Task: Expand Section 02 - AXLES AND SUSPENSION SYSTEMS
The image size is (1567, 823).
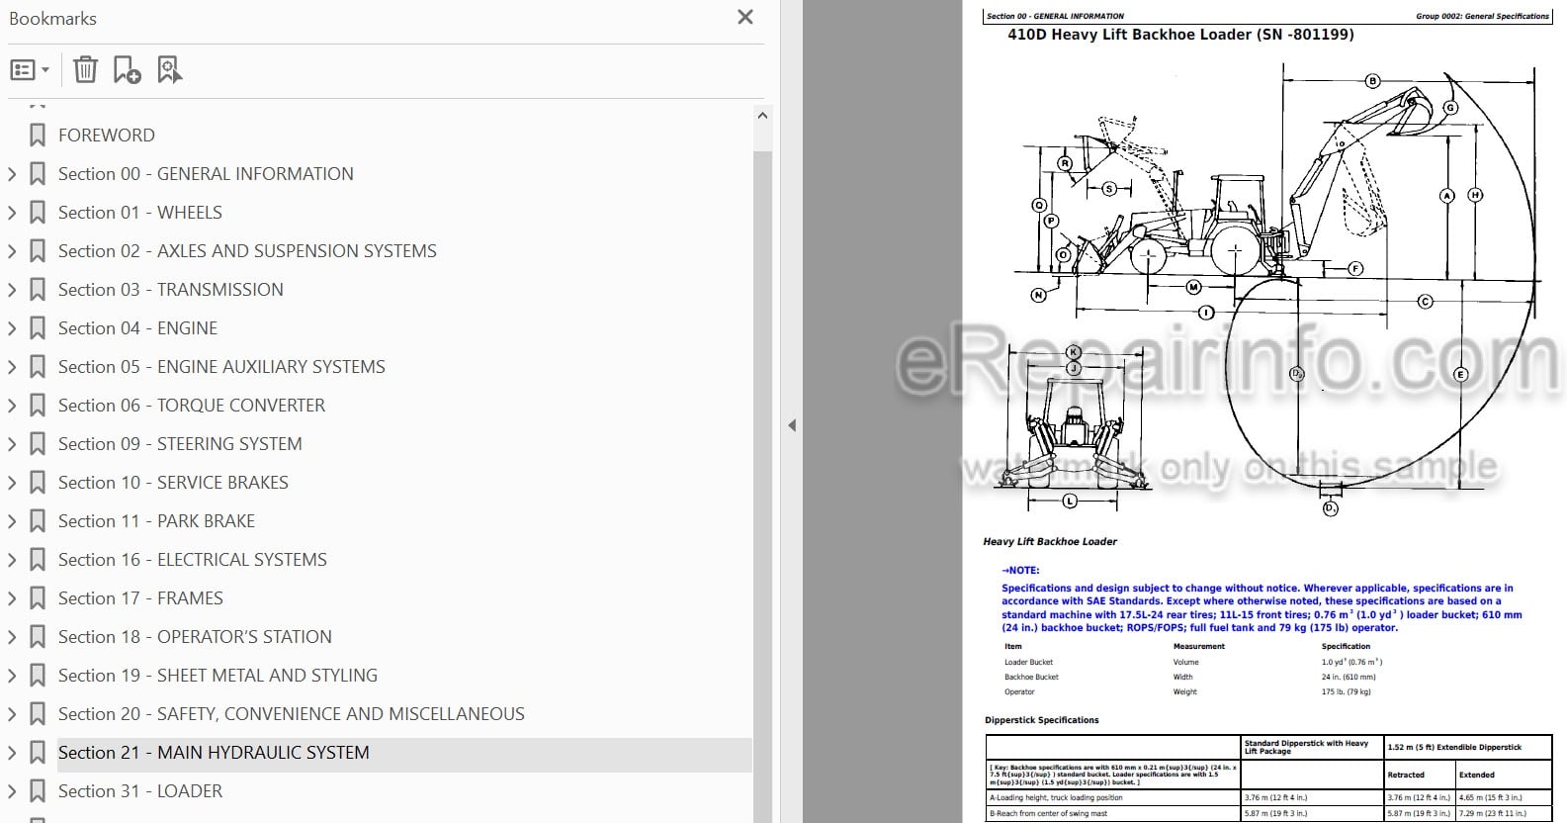Action: click(x=12, y=251)
